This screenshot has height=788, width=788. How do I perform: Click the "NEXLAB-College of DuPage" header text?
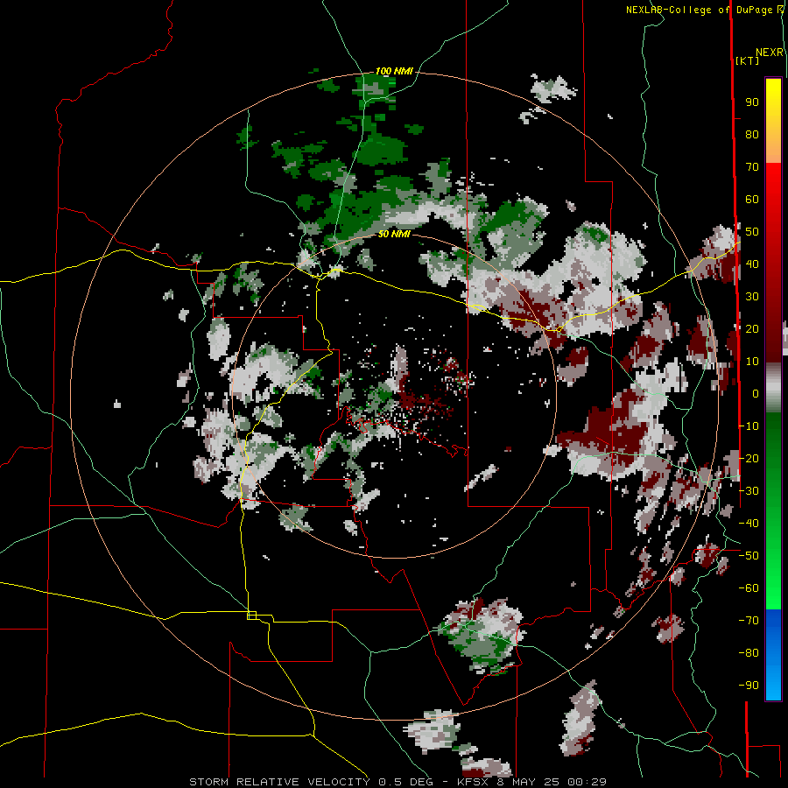[700, 10]
